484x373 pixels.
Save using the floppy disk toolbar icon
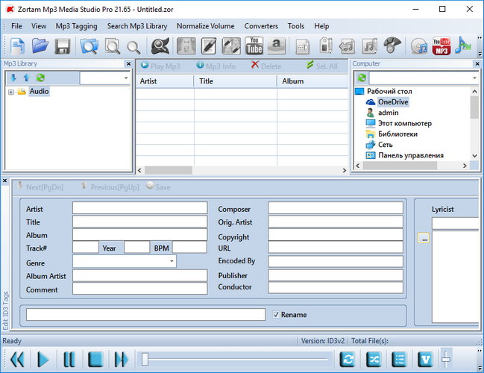(63, 46)
